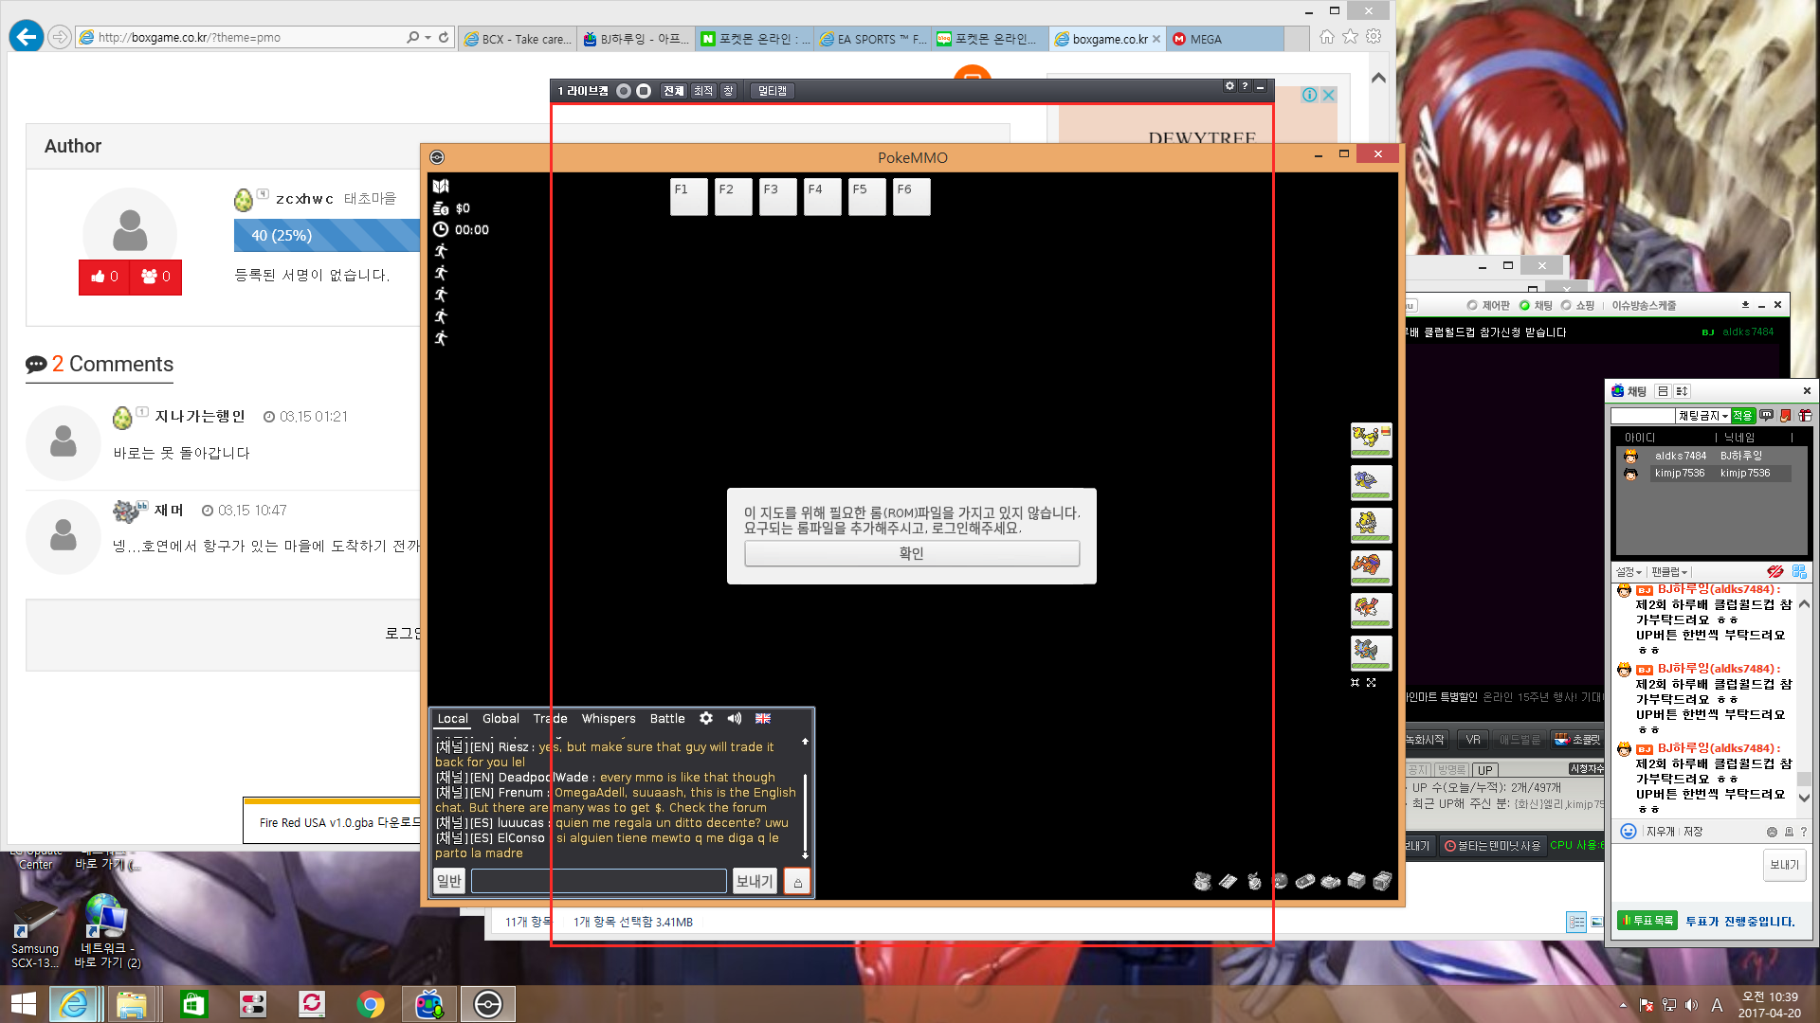Switch to Whispers chat tab
Screen dimensions: 1820x1023
[609, 719]
